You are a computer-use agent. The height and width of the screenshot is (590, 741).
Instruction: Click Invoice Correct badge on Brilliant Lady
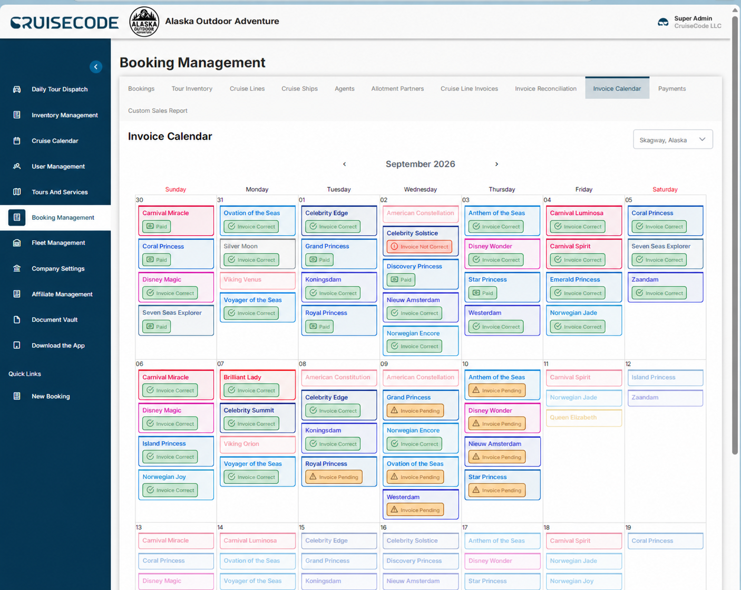point(252,390)
